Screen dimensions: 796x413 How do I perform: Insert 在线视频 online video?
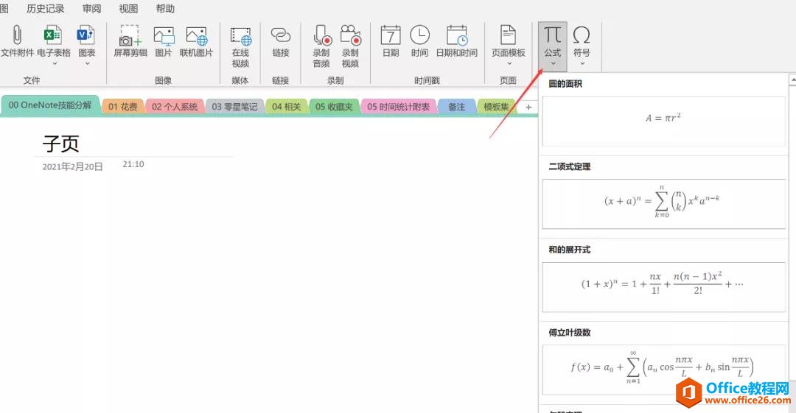240,46
